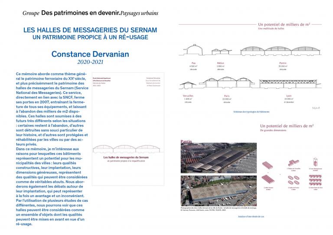The width and height of the screenshot is (333, 235).
Task: Click the sentence beginning 'Par l'utilisation de plusieurs'
Action: point(52,212)
